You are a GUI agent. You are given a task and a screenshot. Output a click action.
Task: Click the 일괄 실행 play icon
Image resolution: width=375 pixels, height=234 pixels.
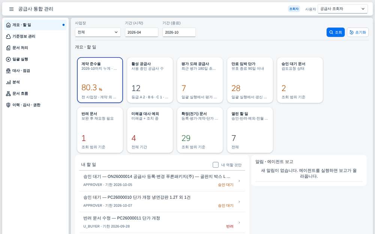pyautogui.click(x=8, y=59)
